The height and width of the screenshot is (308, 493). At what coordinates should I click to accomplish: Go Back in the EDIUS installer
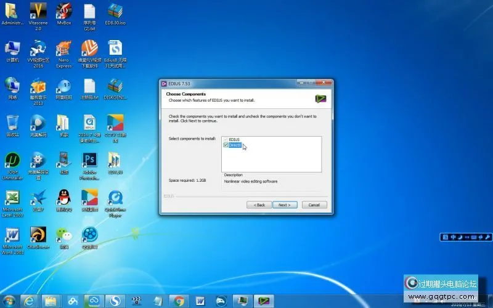coord(259,205)
